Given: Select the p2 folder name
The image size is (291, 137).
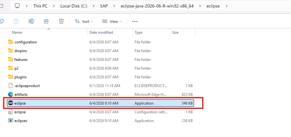Looking at the screenshot, I should click(17, 68).
